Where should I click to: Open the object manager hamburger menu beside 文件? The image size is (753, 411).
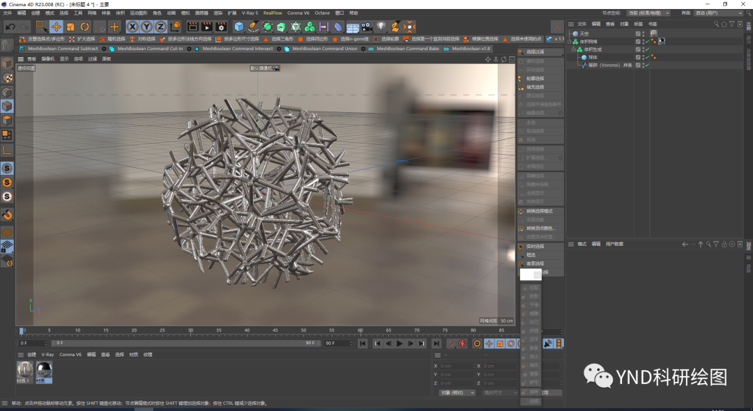(x=571, y=24)
